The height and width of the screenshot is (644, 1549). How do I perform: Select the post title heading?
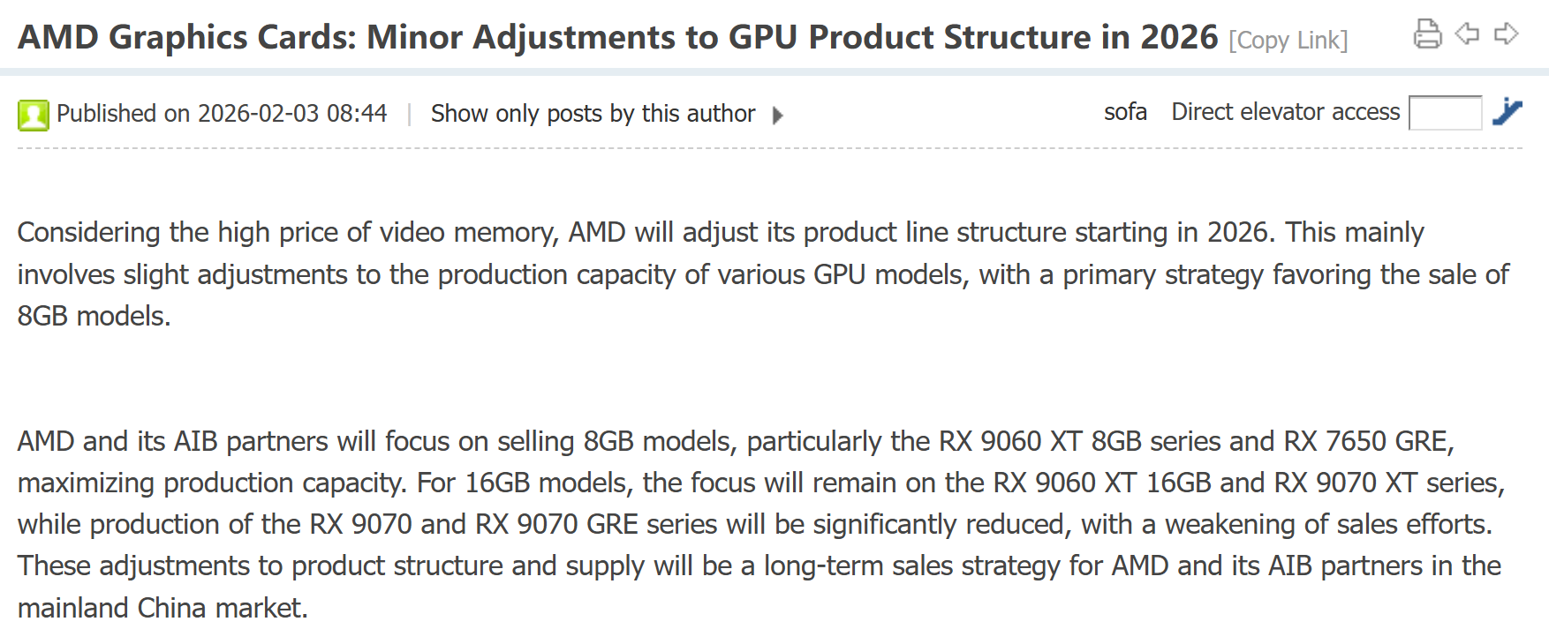click(x=618, y=37)
